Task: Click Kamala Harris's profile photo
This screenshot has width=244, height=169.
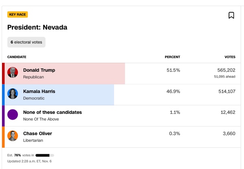Action: [x=13, y=94]
